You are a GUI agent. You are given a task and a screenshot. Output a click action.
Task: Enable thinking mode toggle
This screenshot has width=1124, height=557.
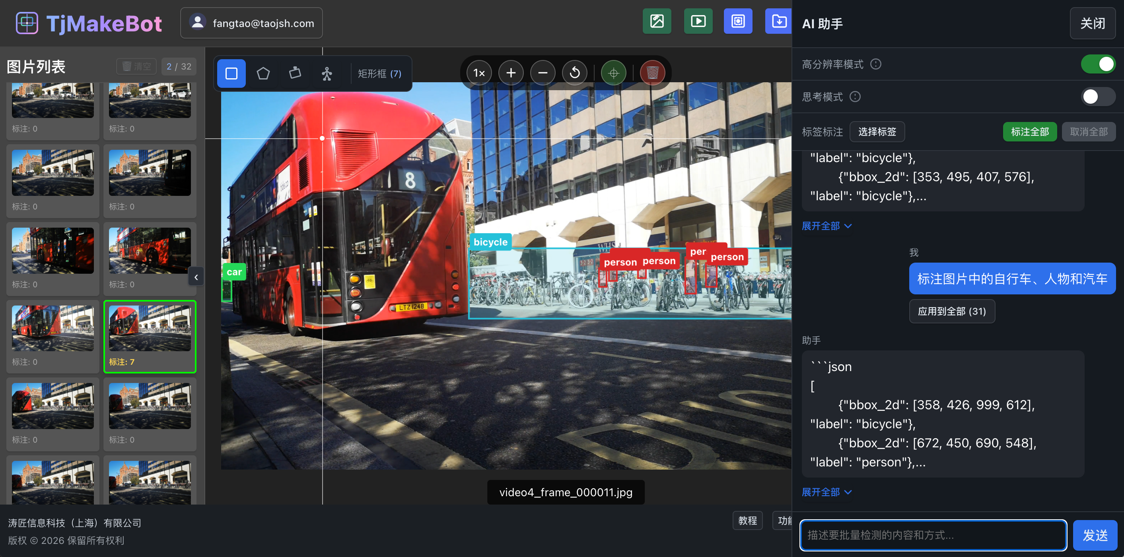(x=1098, y=97)
